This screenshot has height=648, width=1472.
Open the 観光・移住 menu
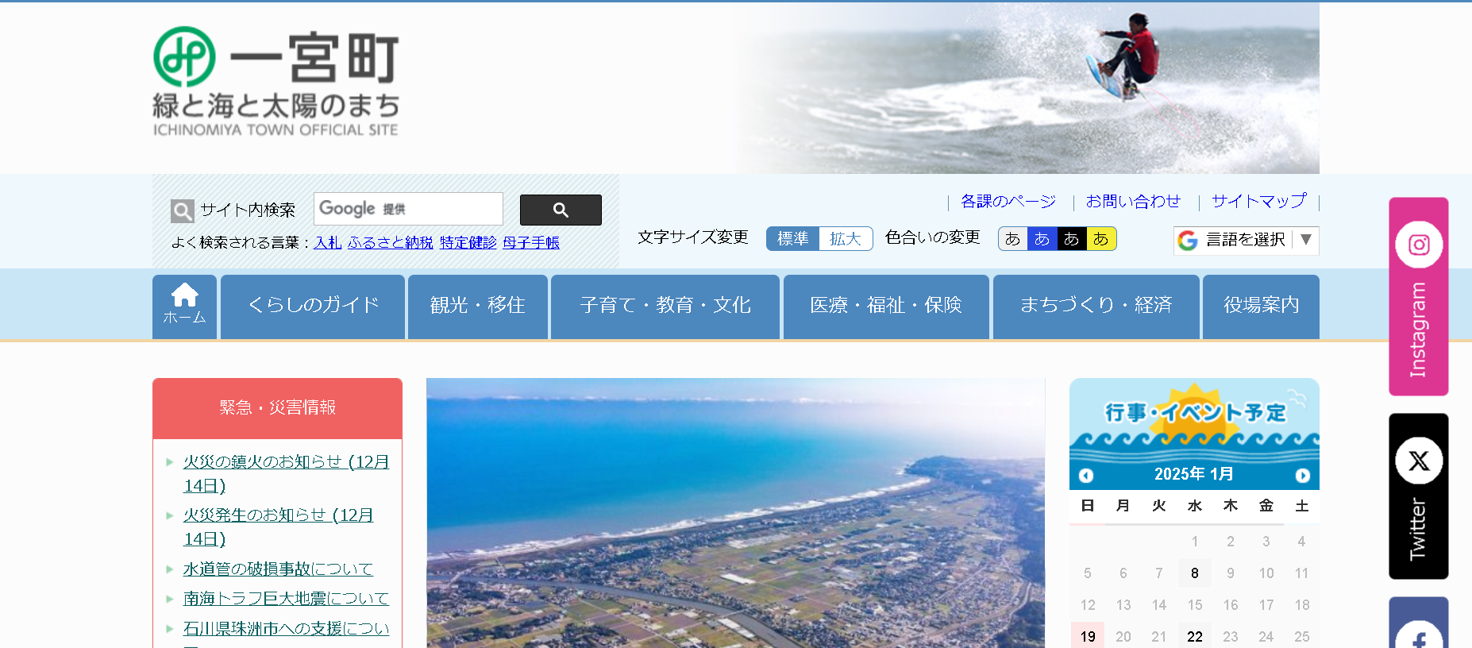click(478, 307)
